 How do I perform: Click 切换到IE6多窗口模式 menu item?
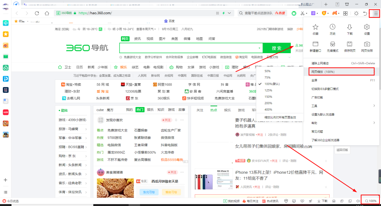coord(342,89)
